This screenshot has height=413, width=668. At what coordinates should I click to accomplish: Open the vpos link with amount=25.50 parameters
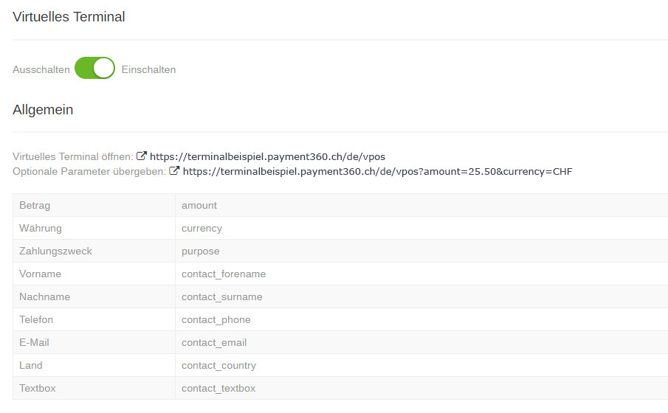coord(377,171)
